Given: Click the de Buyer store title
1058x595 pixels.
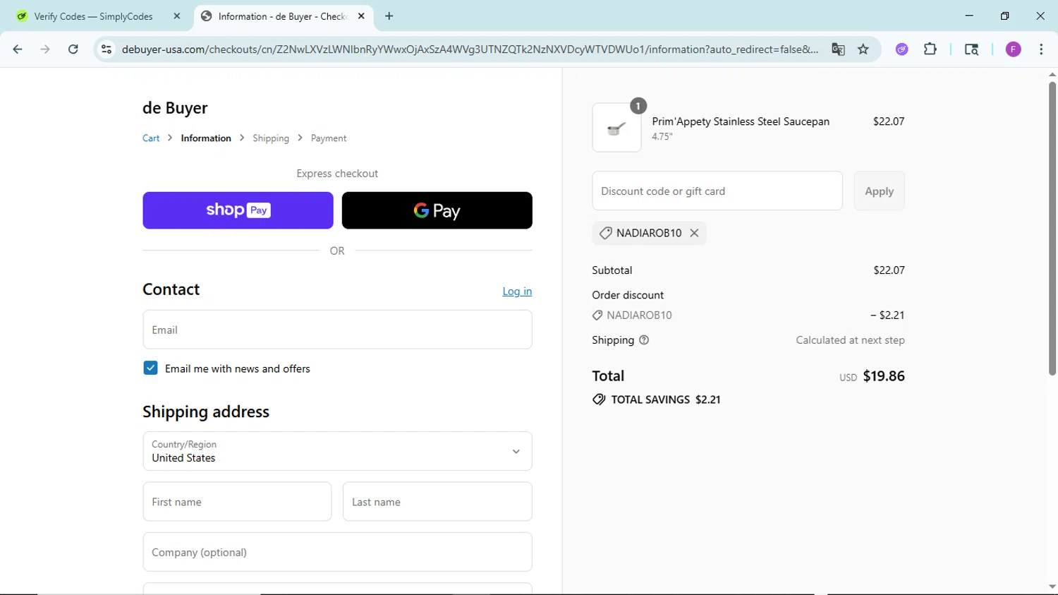Looking at the screenshot, I should (175, 108).
